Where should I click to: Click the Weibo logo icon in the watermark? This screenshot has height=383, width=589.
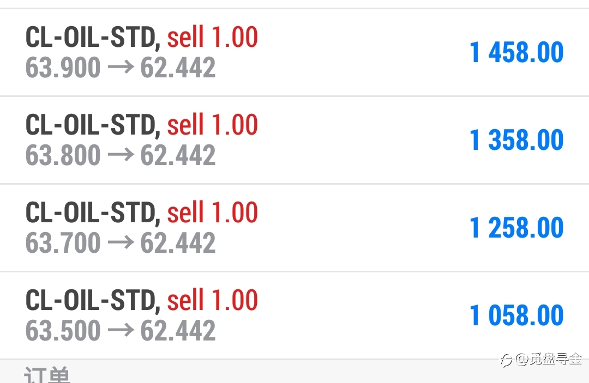click(x=506, y=360)
